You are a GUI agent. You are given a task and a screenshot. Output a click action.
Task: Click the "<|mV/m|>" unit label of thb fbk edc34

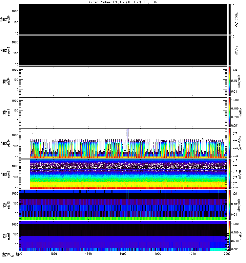tap(239, 81)
